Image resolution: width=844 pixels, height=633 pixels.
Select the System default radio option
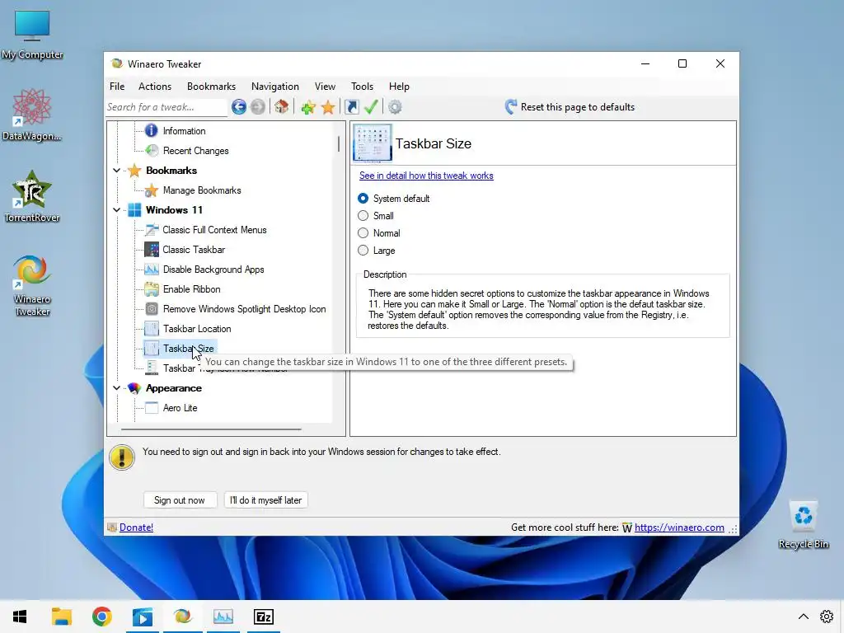[x=363, y=198]
